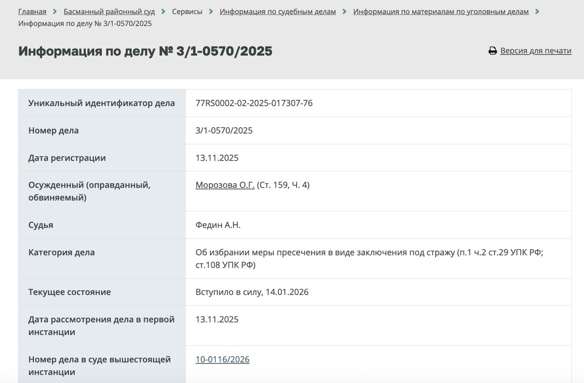This screenshot has height=383, width=584.
Task: Navigate to Информация по материалам по уголовным делам
Action: pos(441,11)
